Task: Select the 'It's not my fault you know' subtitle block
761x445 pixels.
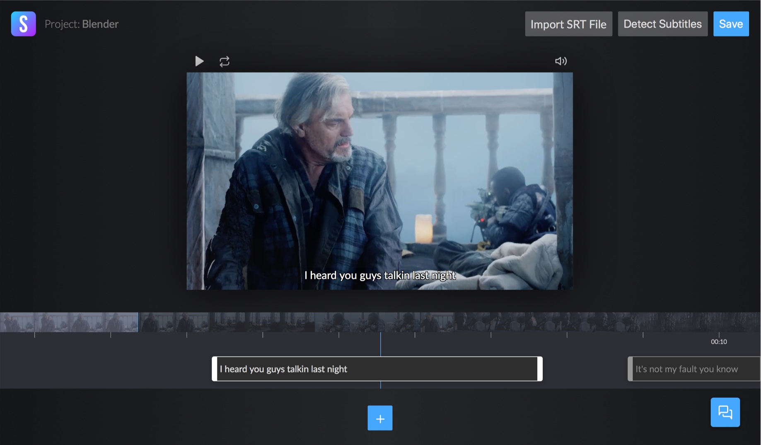Action: (x=694, y=369)
